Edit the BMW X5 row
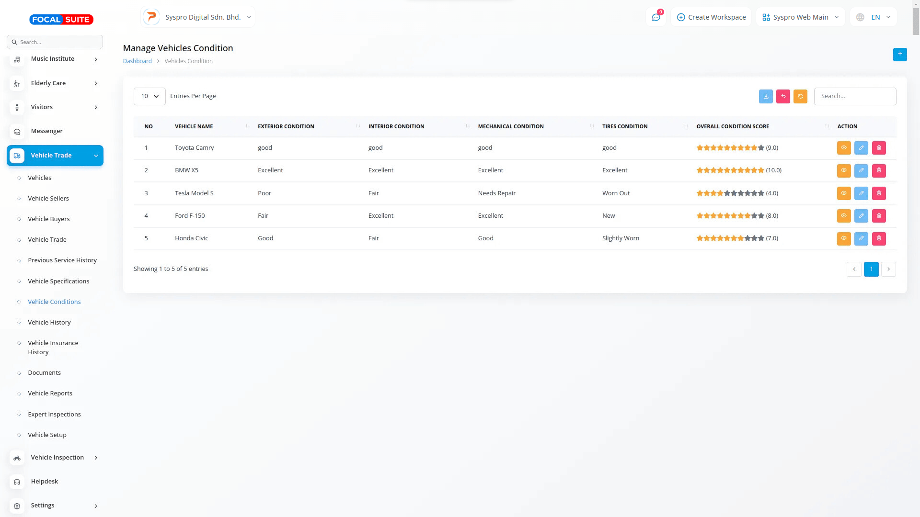Screen dimensions: 920x517 [x=861, y=170]
